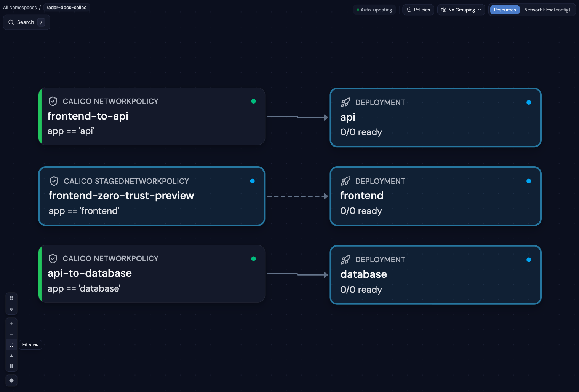Viewport: 579px width, 392px height.
Task: Click the tree icon in No Grouping
Action: [443, 10]
